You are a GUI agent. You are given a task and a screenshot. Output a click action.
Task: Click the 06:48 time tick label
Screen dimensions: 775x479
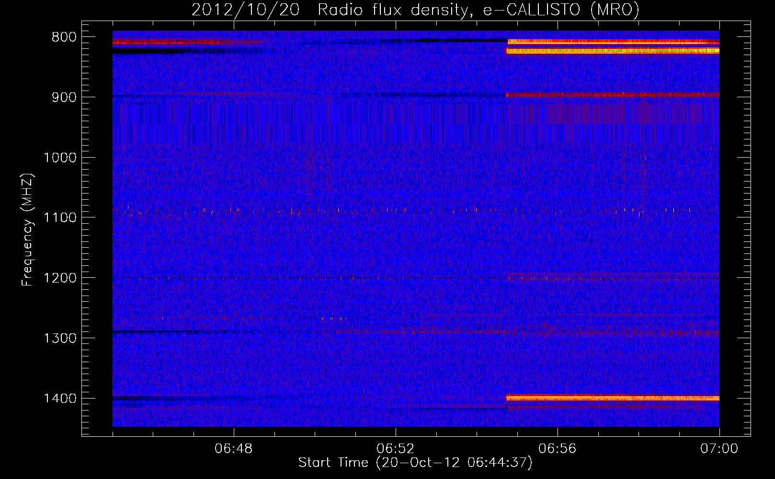(234, 449)
